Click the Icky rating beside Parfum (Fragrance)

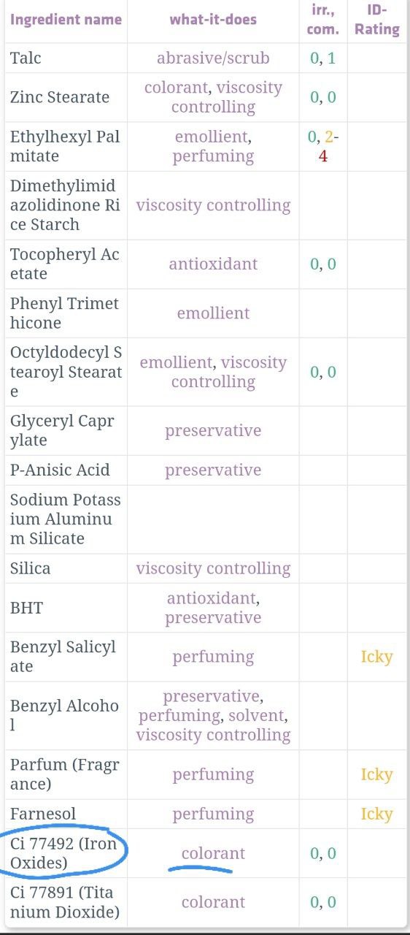coord(376,774)
